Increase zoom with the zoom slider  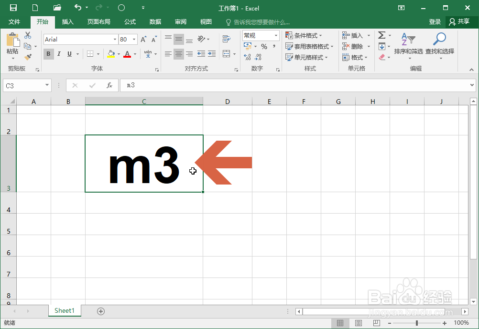(x=445, y=323)
